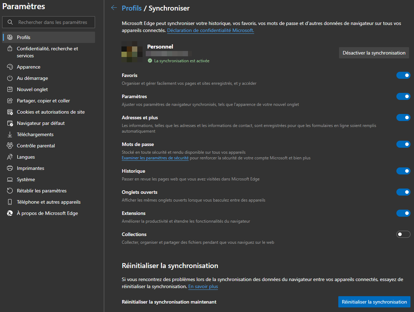414x312 pixels.
Task: Click the Téléphone et autres appareils icon
Action: pos(10,202)
